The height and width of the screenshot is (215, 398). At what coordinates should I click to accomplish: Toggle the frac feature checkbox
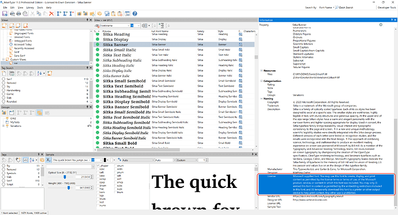98,189
